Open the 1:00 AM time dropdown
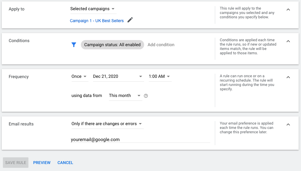This screenshot has width=301, height=171. [x=159, y=77]
